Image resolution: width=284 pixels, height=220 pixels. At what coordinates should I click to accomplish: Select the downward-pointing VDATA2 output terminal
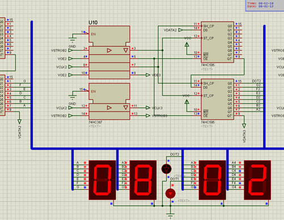19,121
